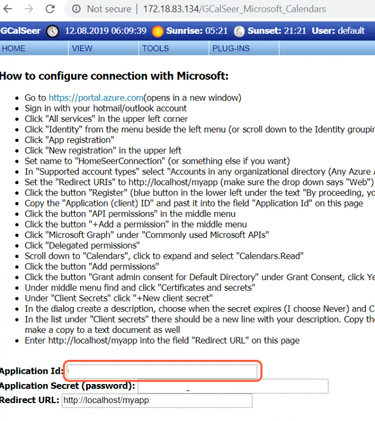Click the date and time display
This screenshot has height=421, width=375.
coord(106,31)
